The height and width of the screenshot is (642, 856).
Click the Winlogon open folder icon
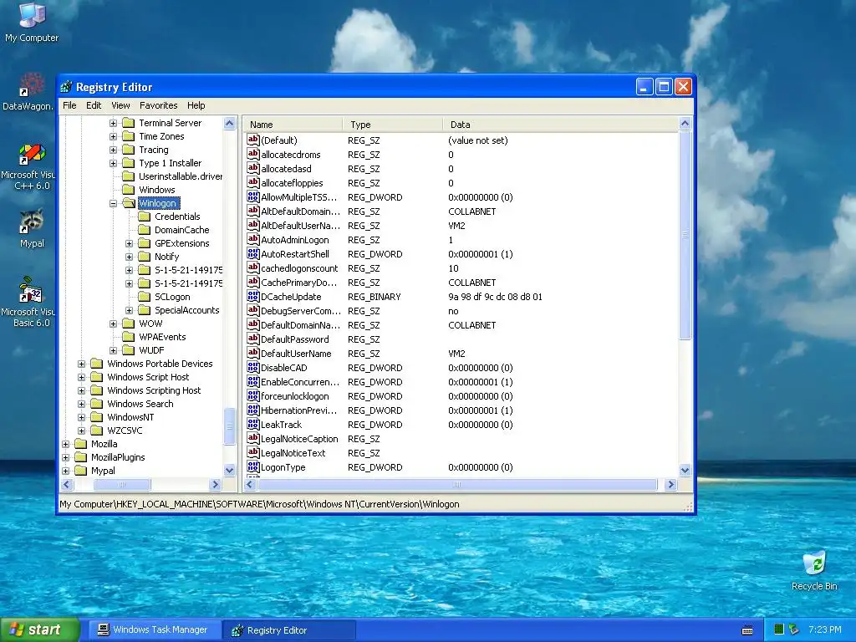[129, 203]
